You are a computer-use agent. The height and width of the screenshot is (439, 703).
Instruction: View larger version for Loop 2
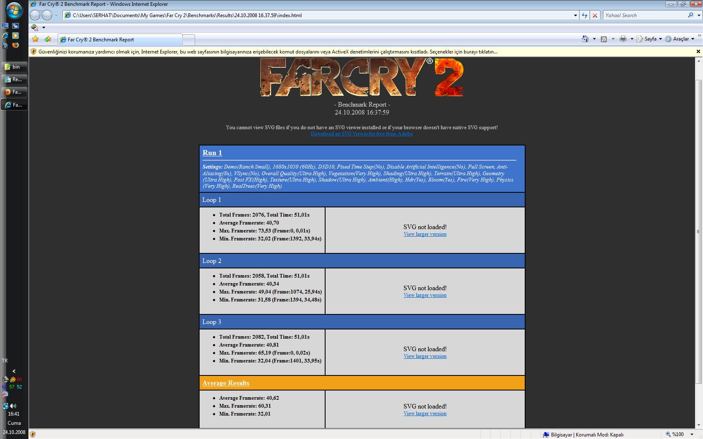click(x=425, y=295)
